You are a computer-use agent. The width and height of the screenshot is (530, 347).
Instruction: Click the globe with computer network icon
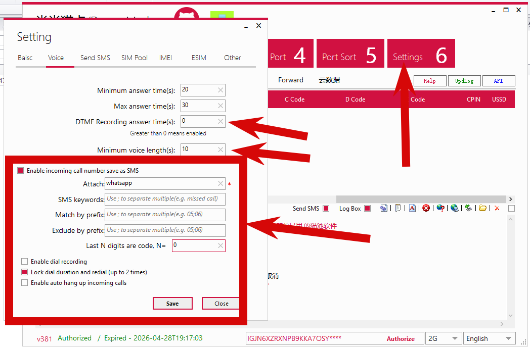(455, 208)
